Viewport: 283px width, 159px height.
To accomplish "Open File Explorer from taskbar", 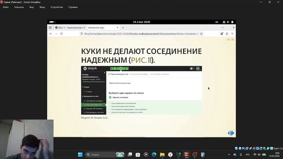I will pyautogui.click(x=162, y=155).
